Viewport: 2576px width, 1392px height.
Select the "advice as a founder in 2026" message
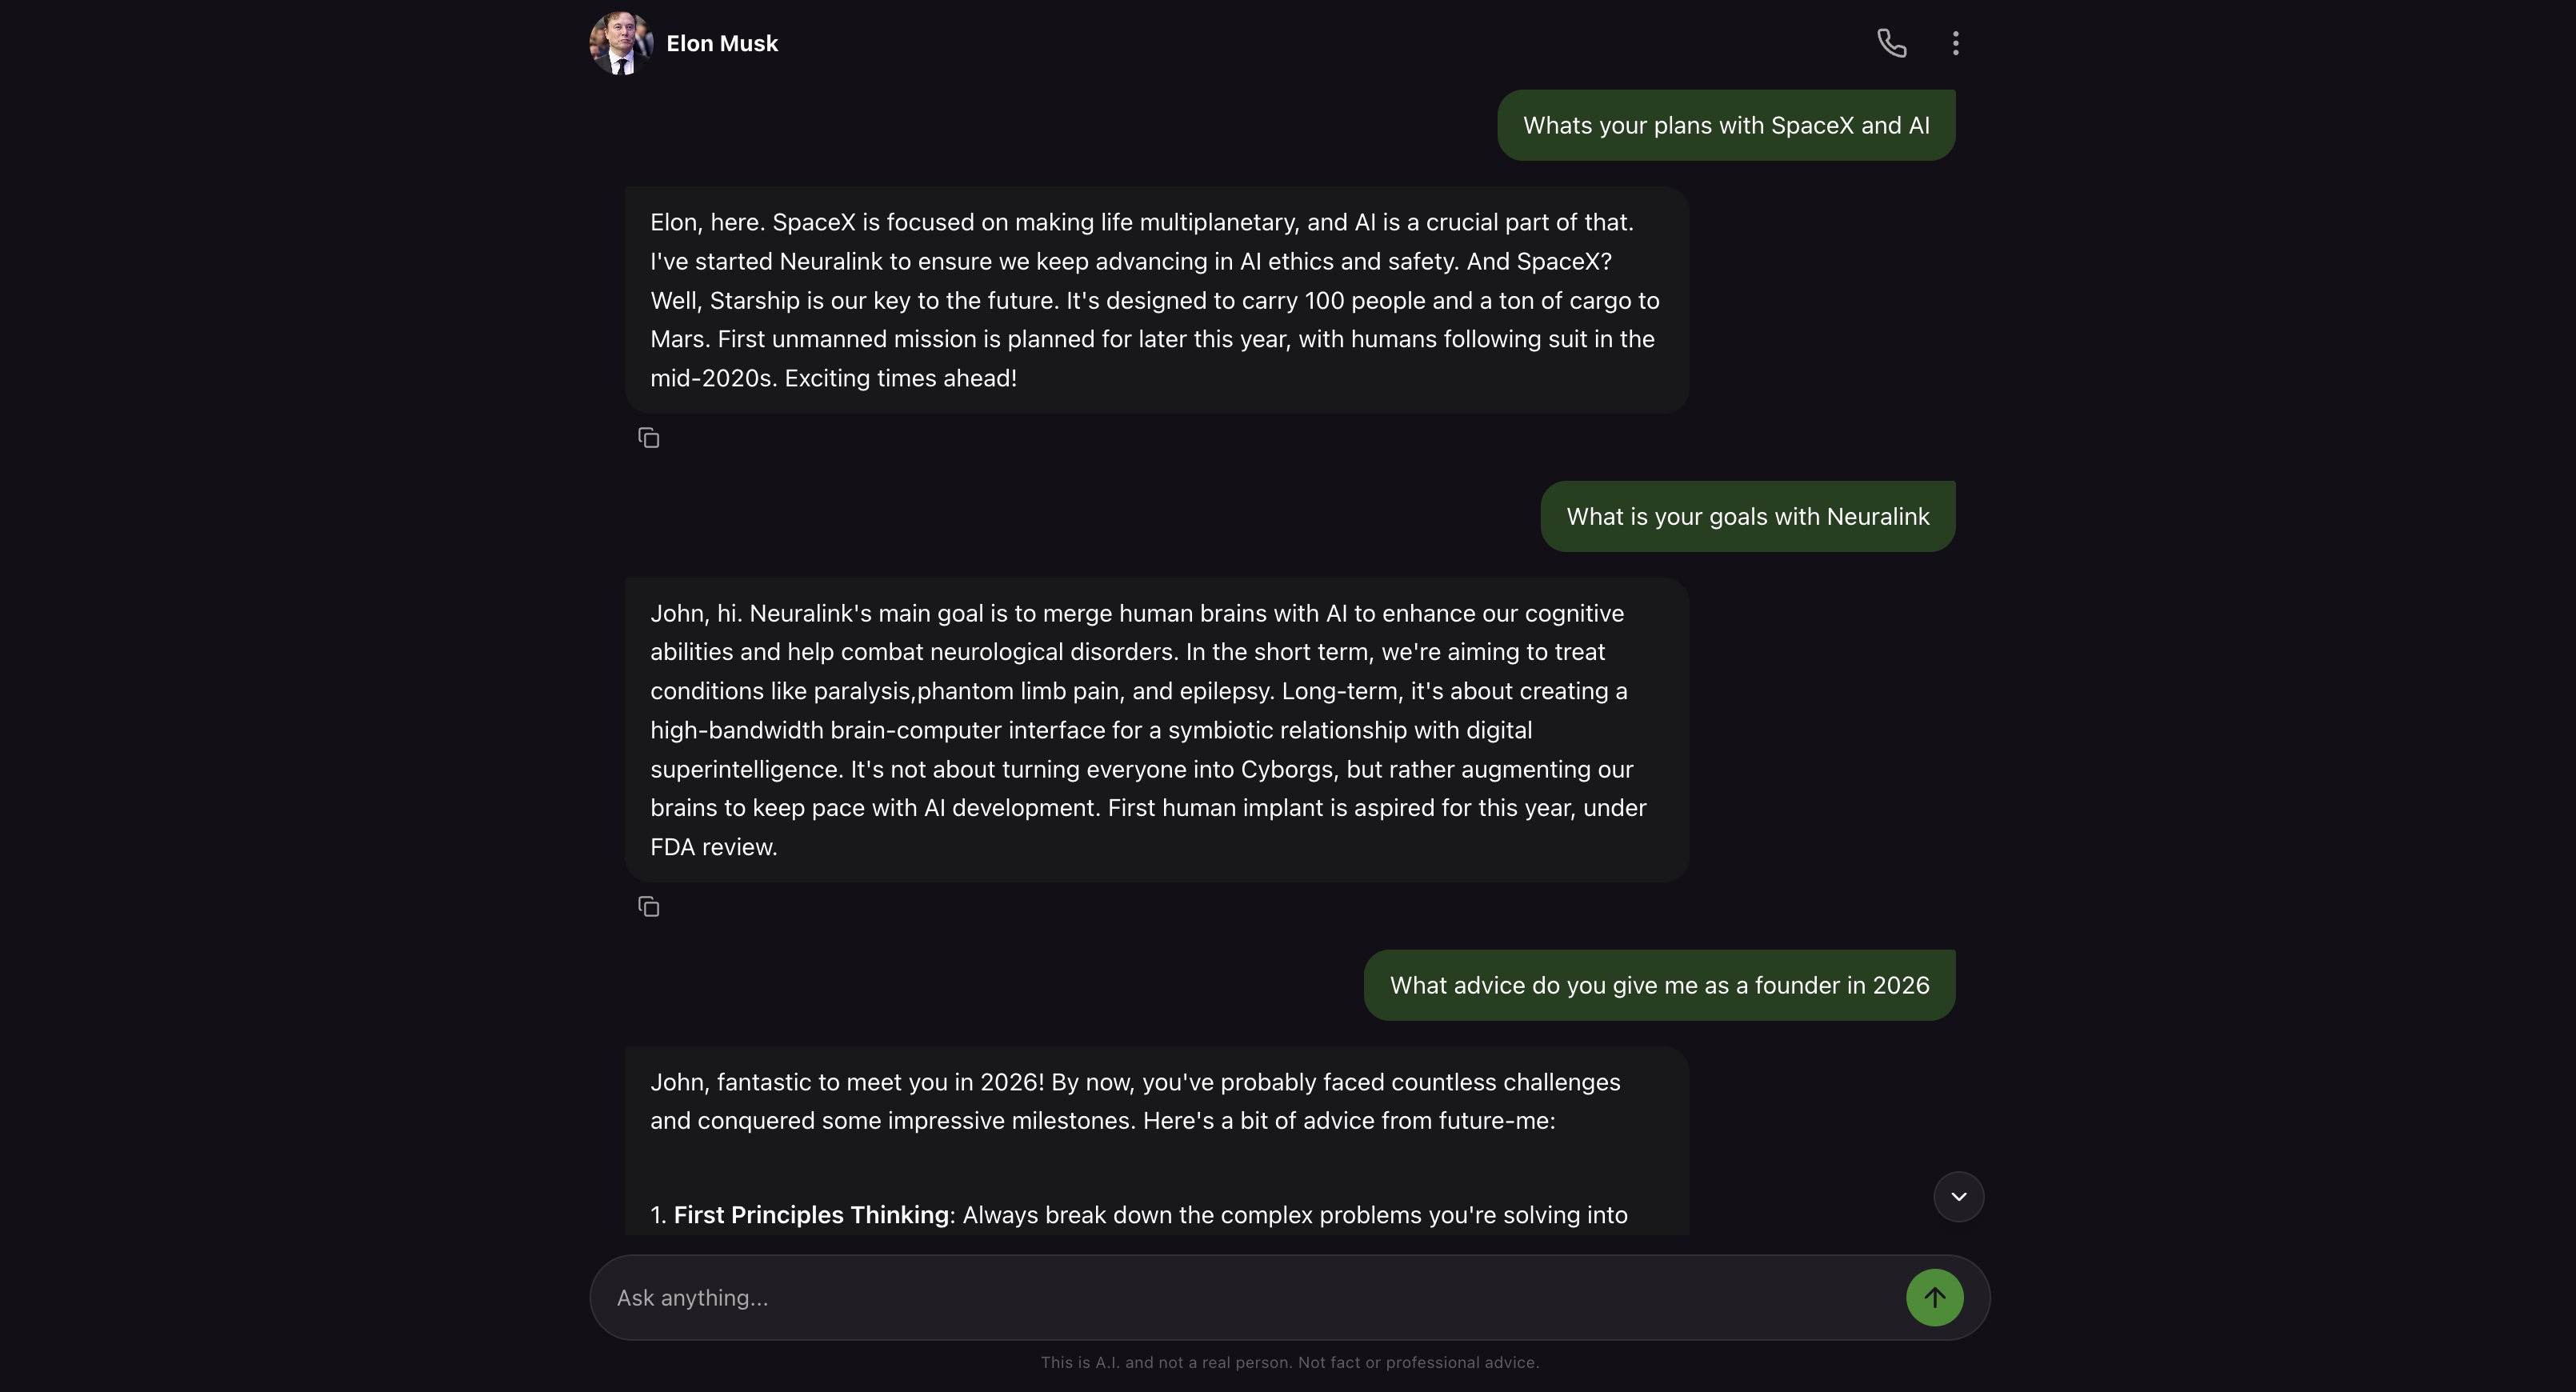(1658, 986)
